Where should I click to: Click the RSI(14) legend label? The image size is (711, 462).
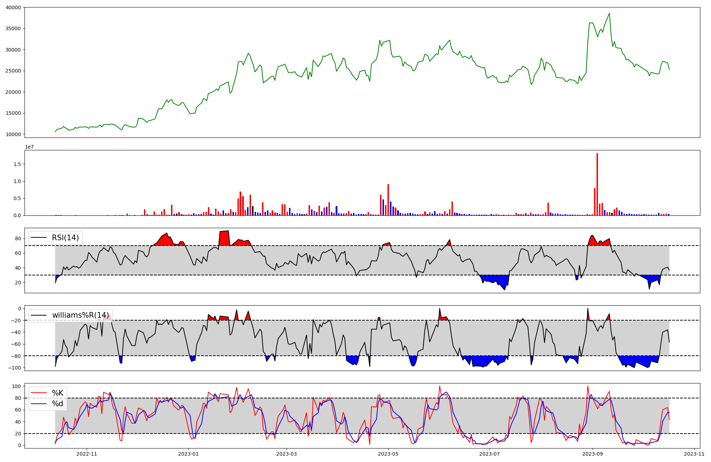point(65,238)
